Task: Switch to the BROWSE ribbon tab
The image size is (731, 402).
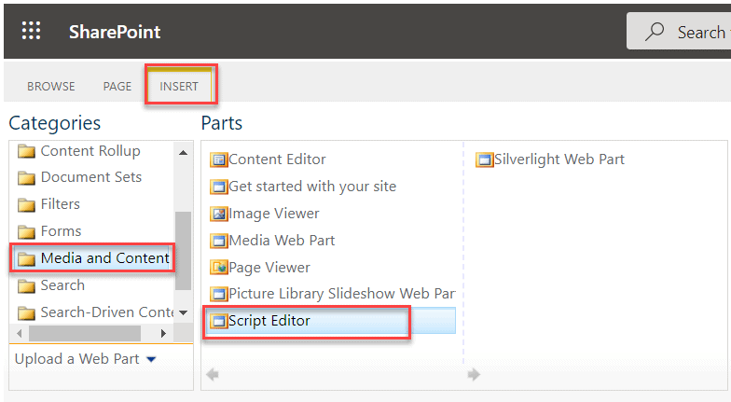Action: coord(50,86)
